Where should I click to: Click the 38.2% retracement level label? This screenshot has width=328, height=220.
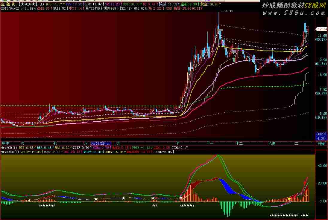[x=321, y=93]
